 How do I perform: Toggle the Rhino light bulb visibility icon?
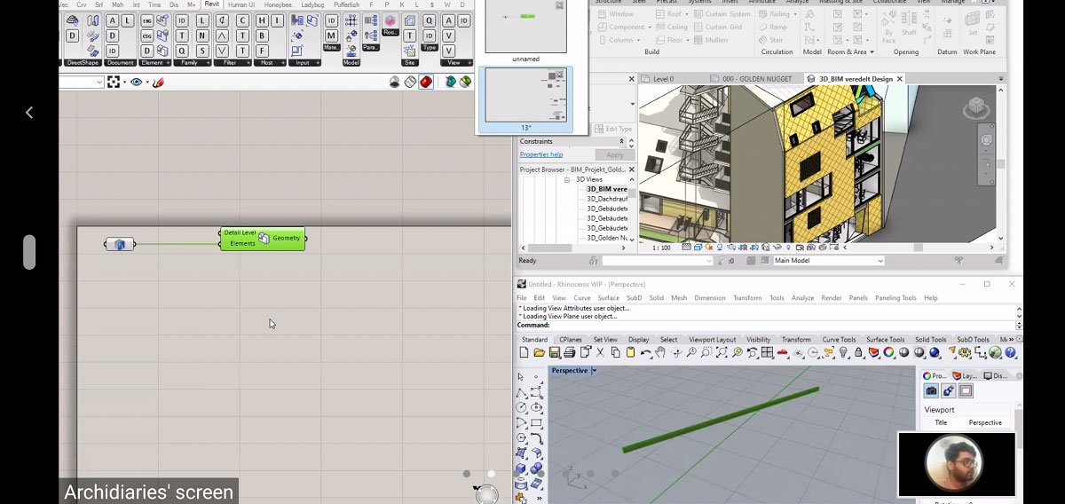click(x=843, y=353)
